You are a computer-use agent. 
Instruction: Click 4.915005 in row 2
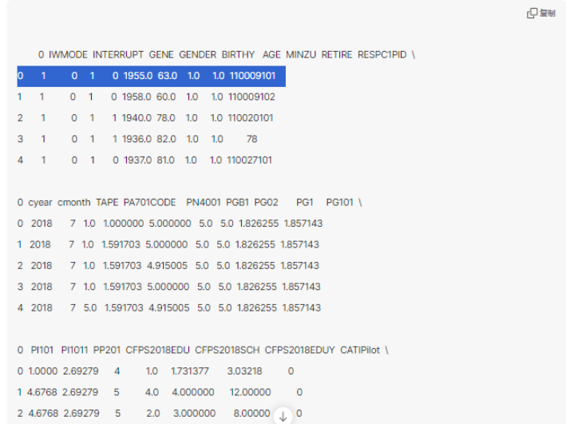(167, 266)
